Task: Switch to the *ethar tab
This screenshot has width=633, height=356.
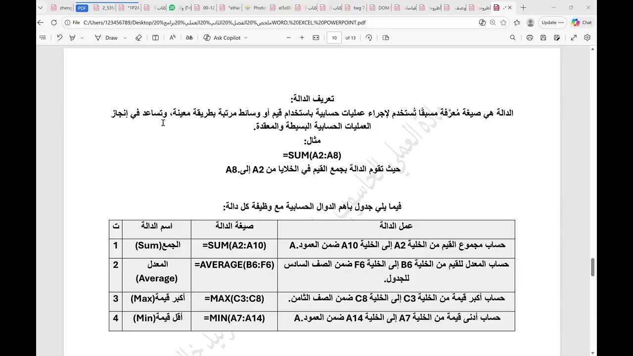Action: click(x=230, y=8)
